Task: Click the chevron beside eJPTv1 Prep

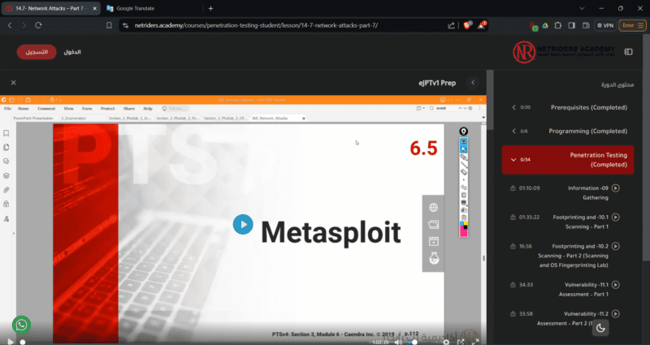Action: [473, 83]
